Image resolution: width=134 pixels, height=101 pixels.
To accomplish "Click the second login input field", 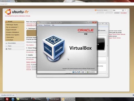I will (x=109, y=13).
